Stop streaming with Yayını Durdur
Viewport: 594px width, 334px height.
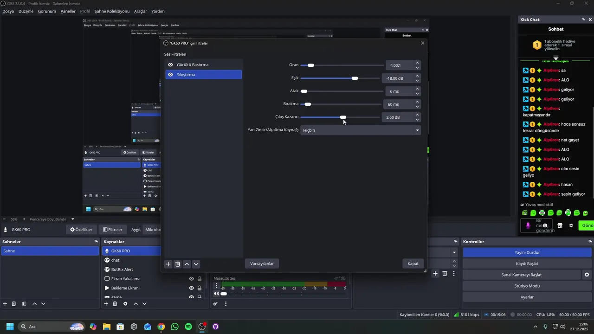(527, 252)
